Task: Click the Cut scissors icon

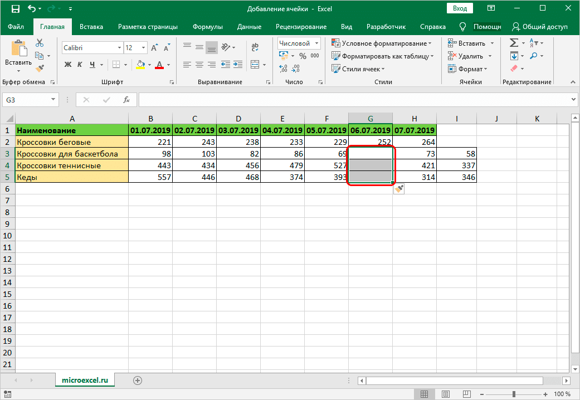Action: point(40,43)
